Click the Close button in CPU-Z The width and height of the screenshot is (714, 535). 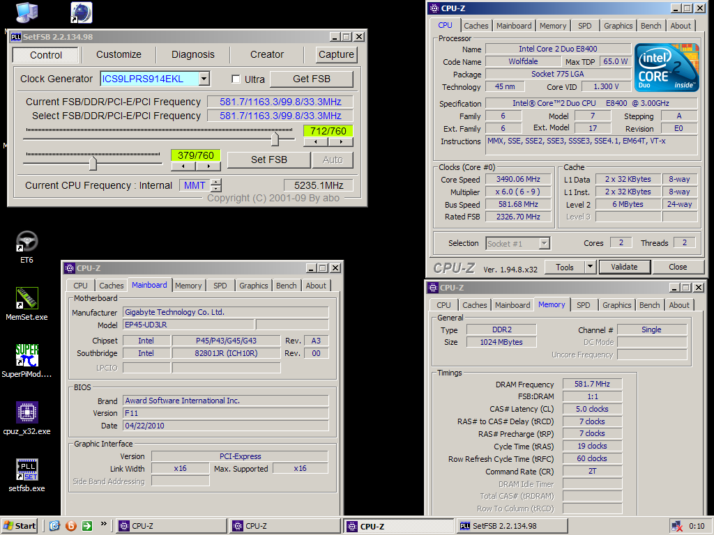coord(678,267)
